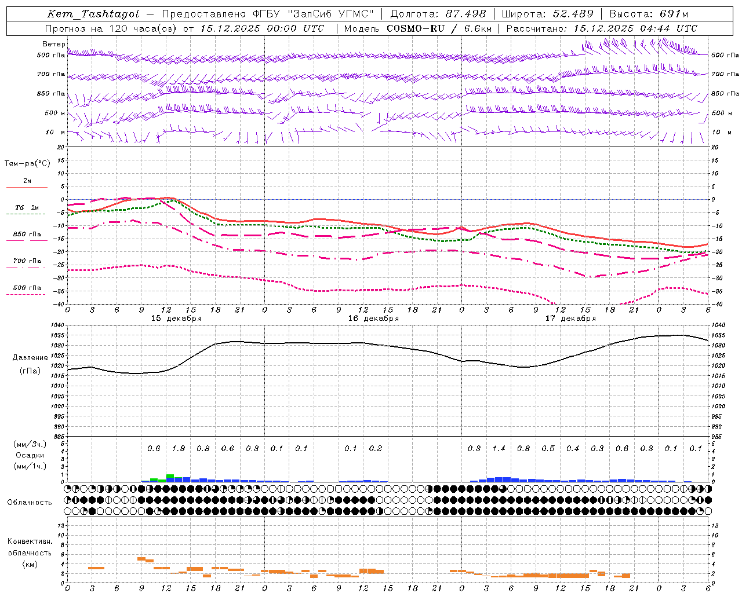Click the (мм/1ч.) precipitation unit label
This screenshot has height=593, width=742.
click(x=31, y=466)
